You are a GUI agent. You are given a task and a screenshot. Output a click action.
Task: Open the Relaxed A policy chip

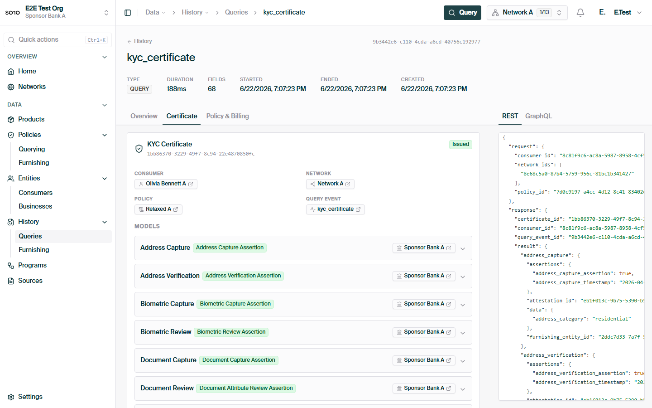[x=158, y=209]
